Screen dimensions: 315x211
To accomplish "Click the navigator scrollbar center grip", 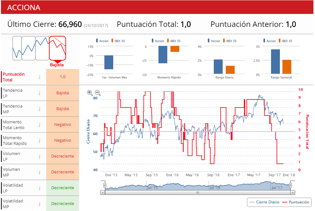I will 198,193.
